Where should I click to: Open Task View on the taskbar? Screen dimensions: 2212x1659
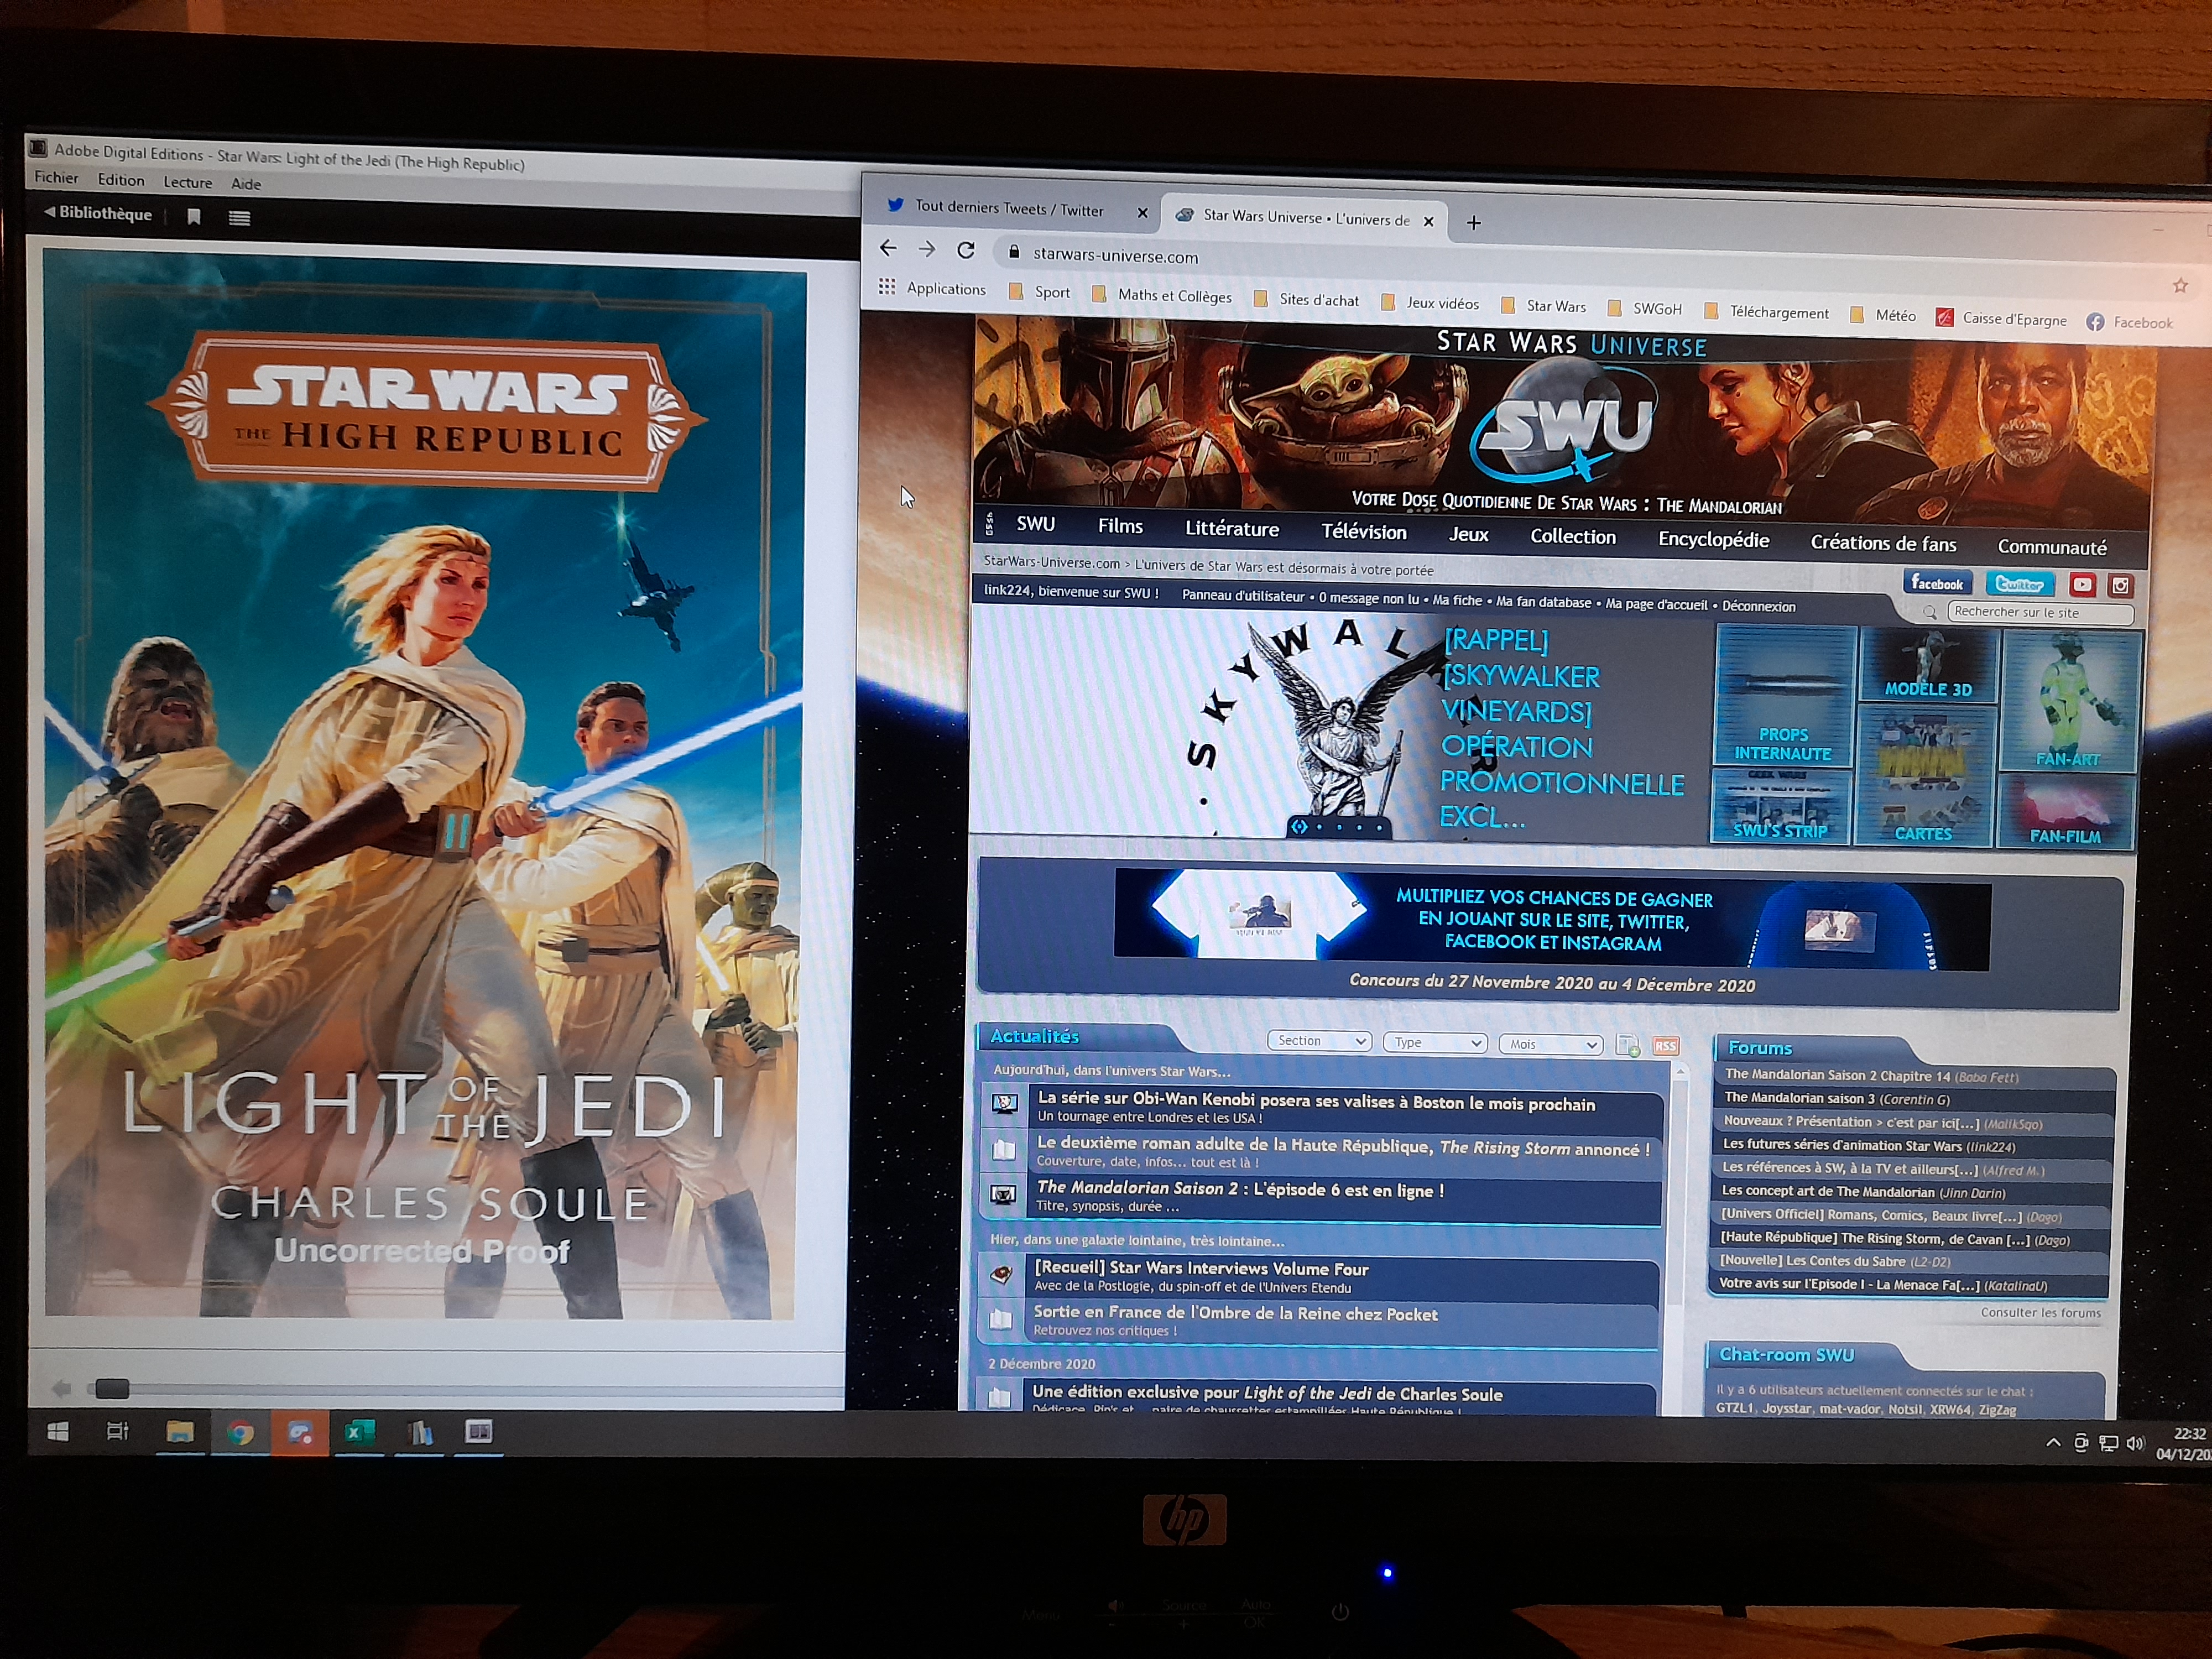117,1431
